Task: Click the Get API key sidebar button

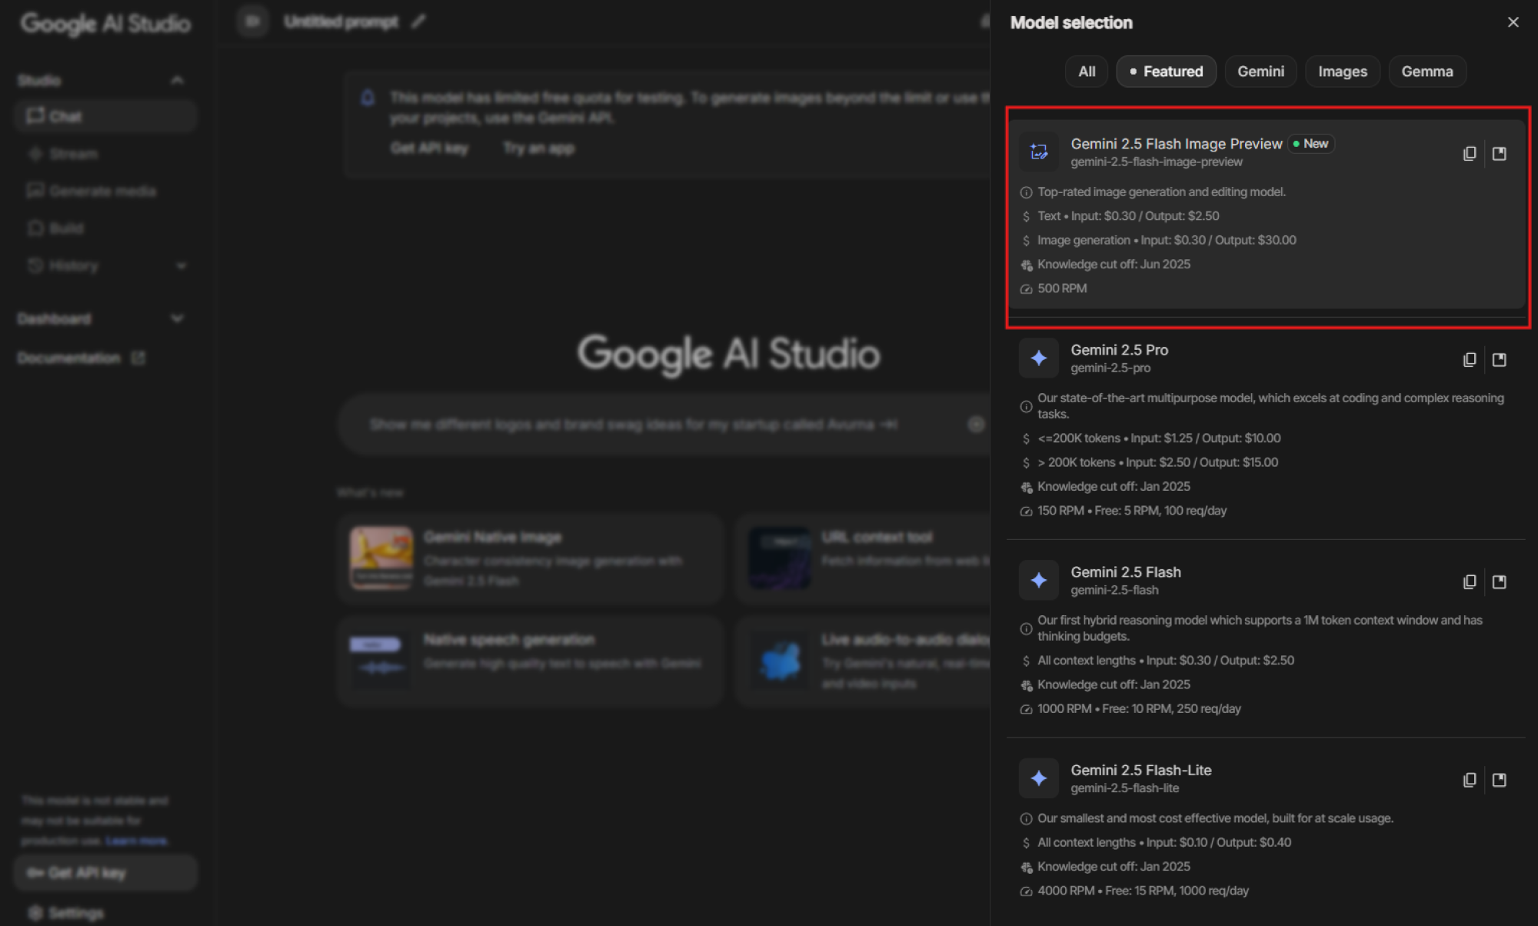Action: point(105,873)
